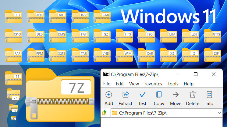Open the File menu
Screen dimensions: 227x127
[107, 84]
